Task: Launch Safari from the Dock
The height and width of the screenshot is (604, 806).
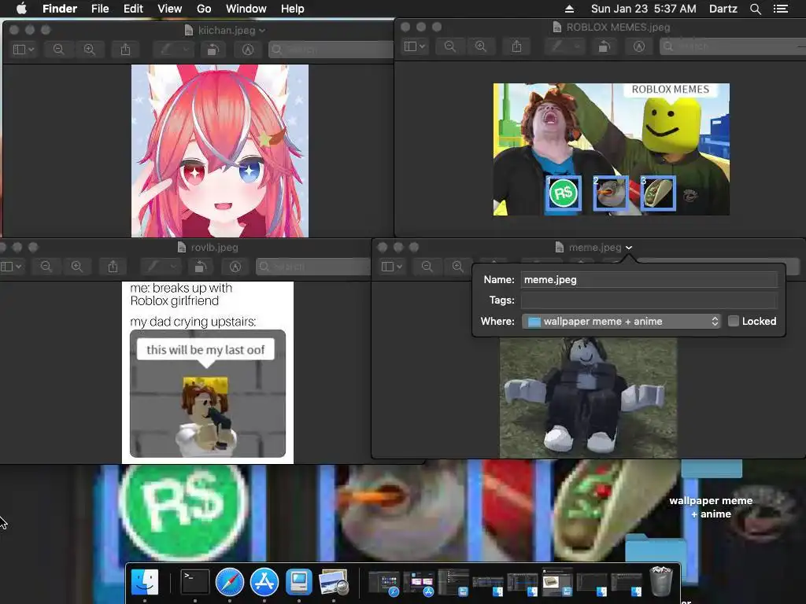Action: click(230, 582)
